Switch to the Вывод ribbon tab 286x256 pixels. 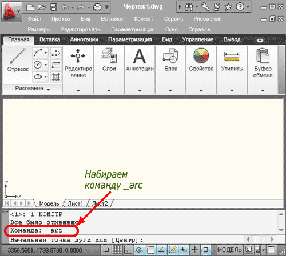tap(232, 39)
